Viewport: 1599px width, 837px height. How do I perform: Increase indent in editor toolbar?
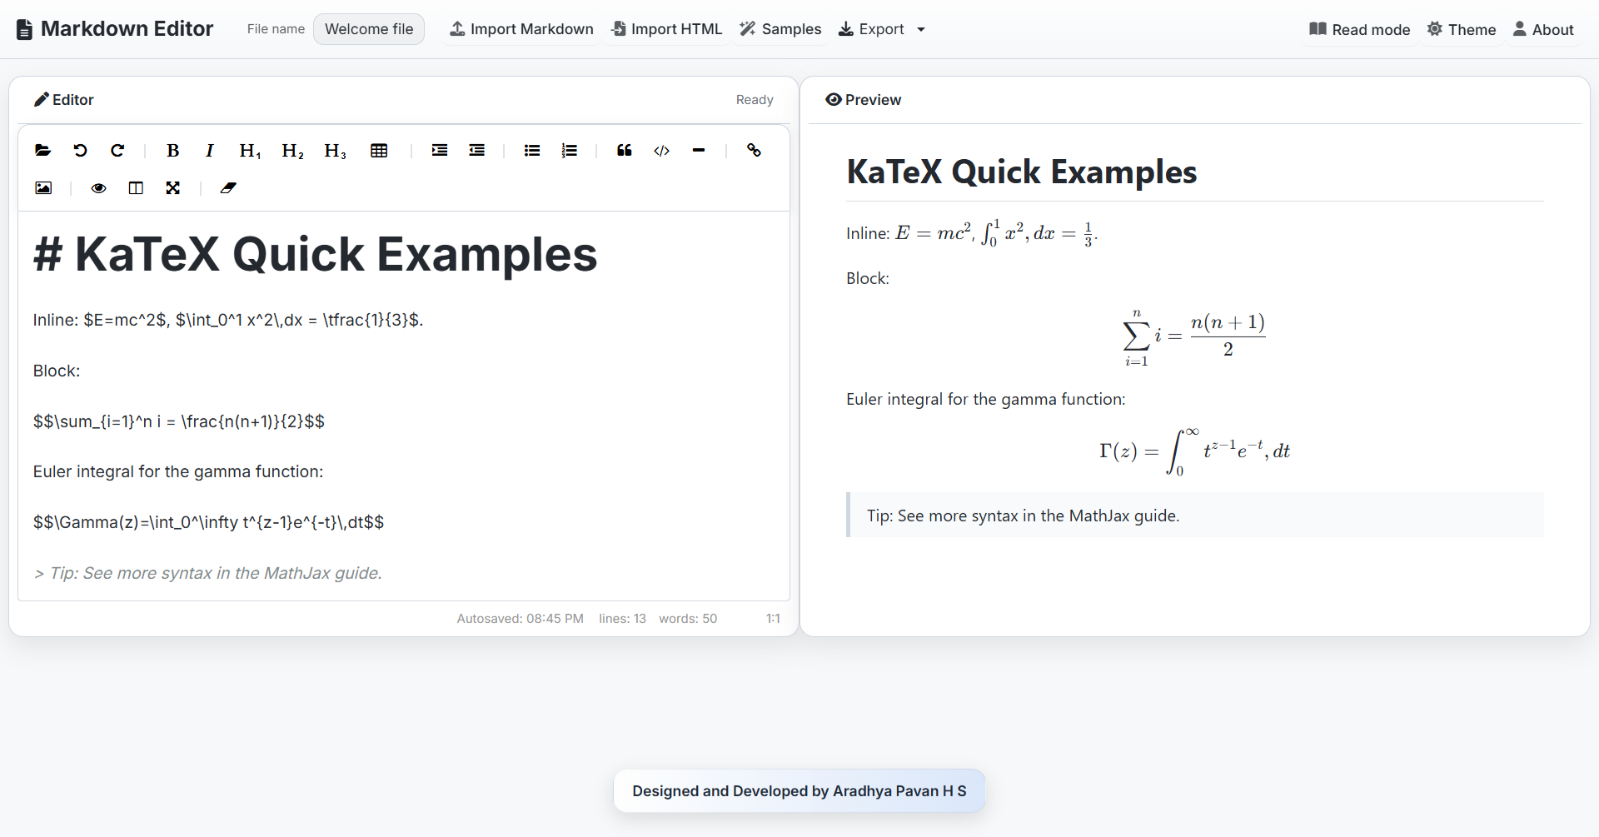coord(440,151)
